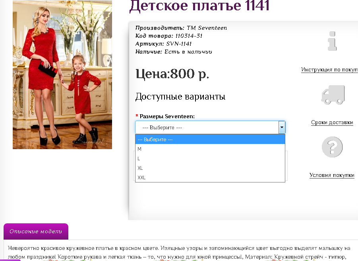Screen dimensions: 358x261
Task: Open the "Инструкция по покупке" link
Action: point(329,69)
